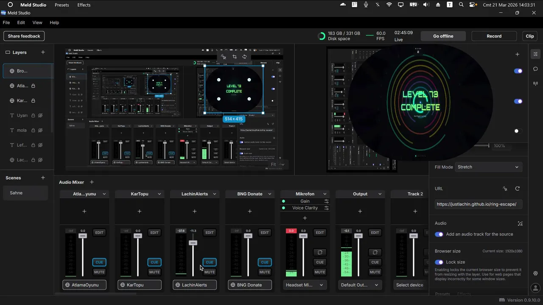543x305 pixels.
Task: Show the hidden Uyarı layer
Action: coord(40,115)
